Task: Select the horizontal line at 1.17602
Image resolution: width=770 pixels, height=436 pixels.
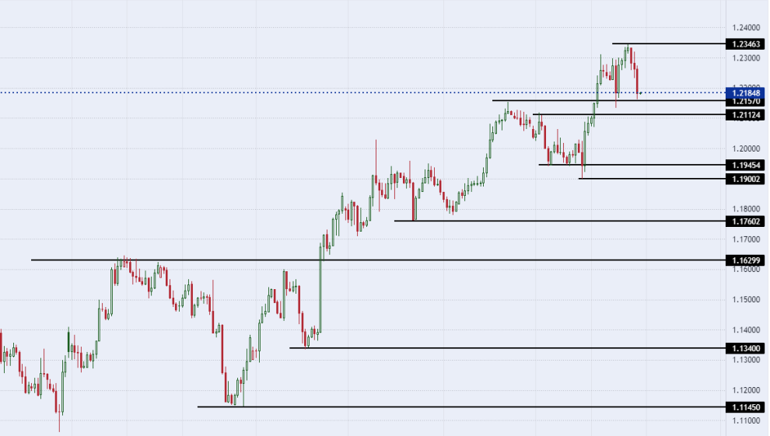Action: coord(560,221)
